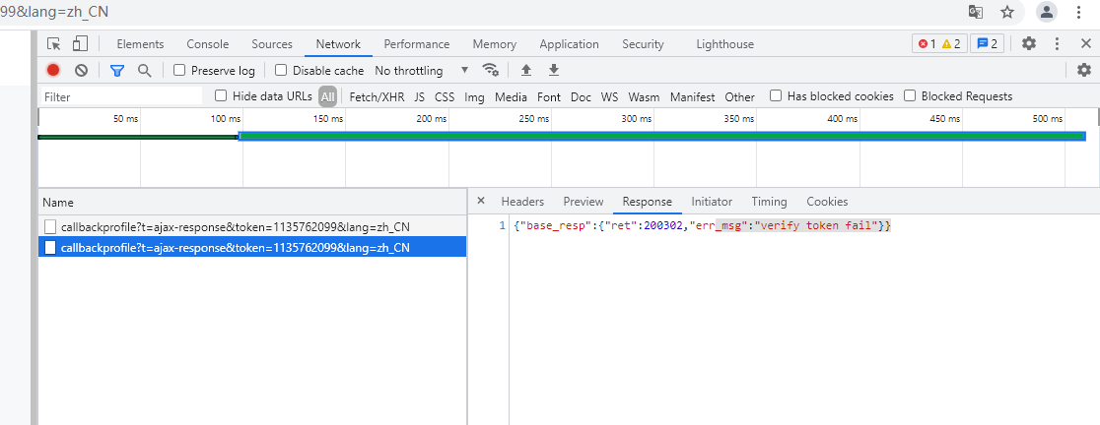Toggle the network filter funnel icon

tap(117, 70)
